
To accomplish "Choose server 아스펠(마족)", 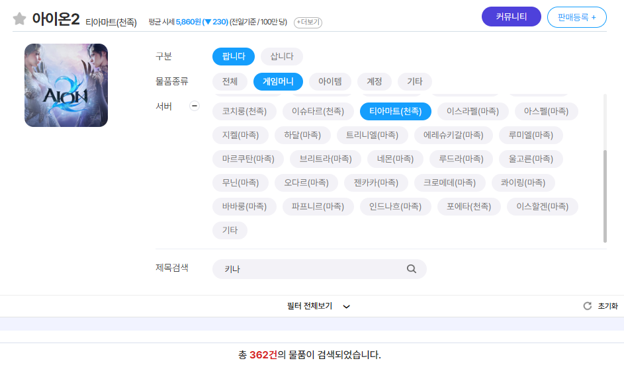I will (546, 111).
